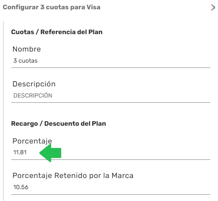Focus the Nombre field containing 3 cuotas
The height and width of the screenshot is (201, 218).
pos(110,61)
